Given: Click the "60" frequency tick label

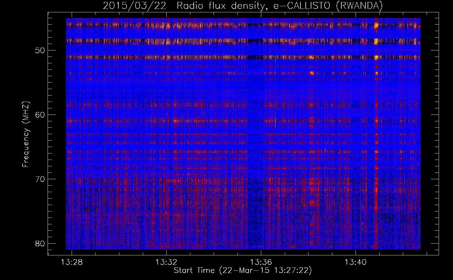Looking at the screenshot, I should point(40,115).
